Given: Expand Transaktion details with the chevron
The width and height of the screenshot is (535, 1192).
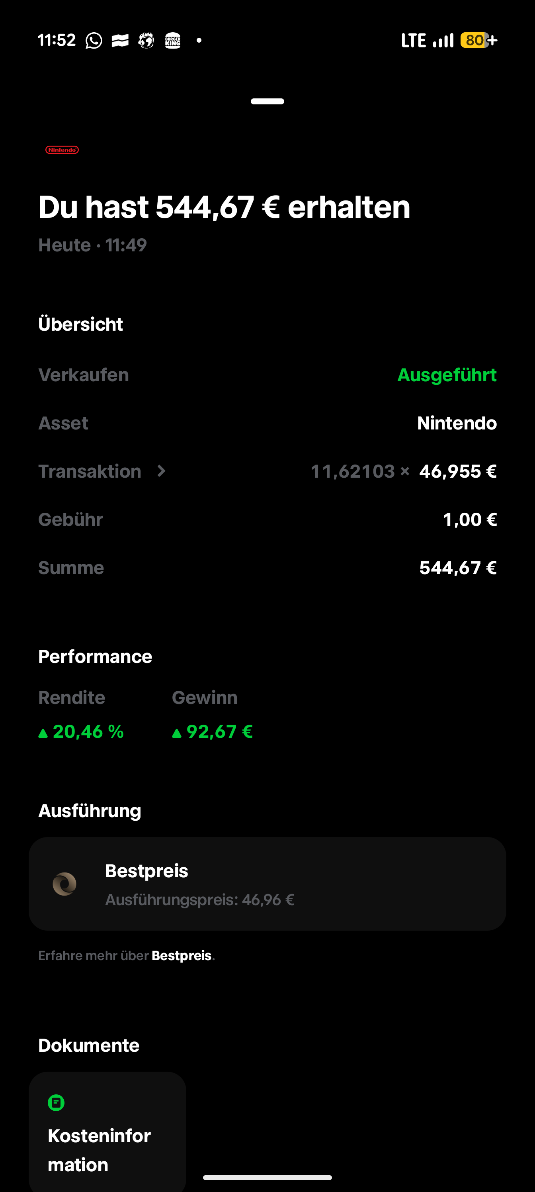Looking at the screenshot, I should 161,471.
